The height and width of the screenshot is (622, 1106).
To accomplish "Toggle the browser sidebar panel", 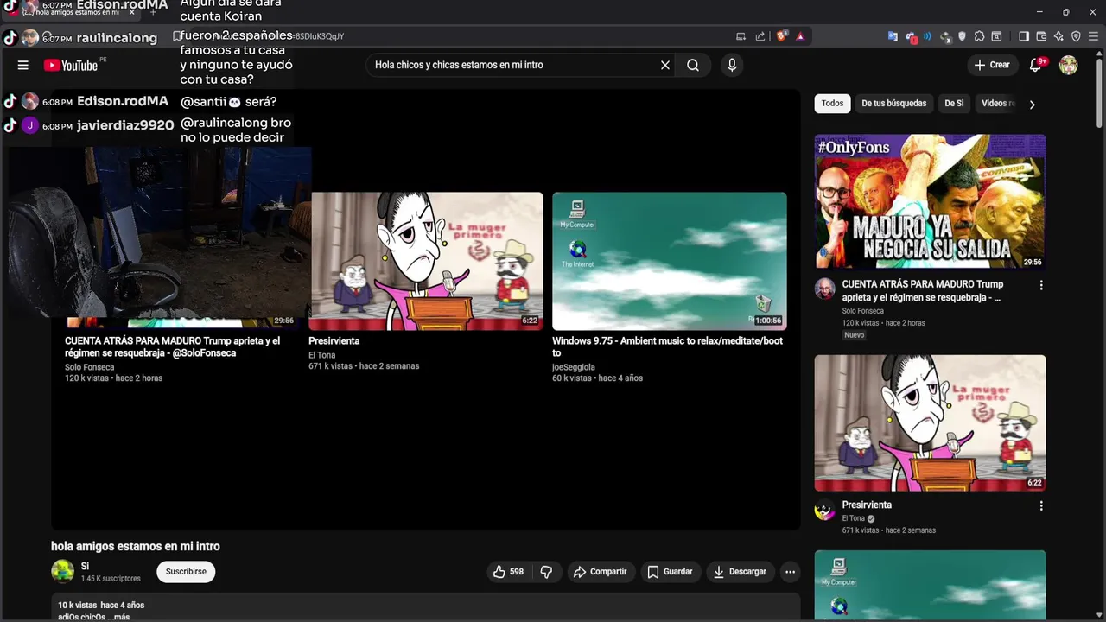I will (x=1024, y=36).
